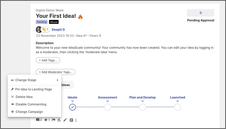This screenshot has width=226, height=129.
Task: Open the clipboard icon in the action bar
Action: [x=71, y=120]
